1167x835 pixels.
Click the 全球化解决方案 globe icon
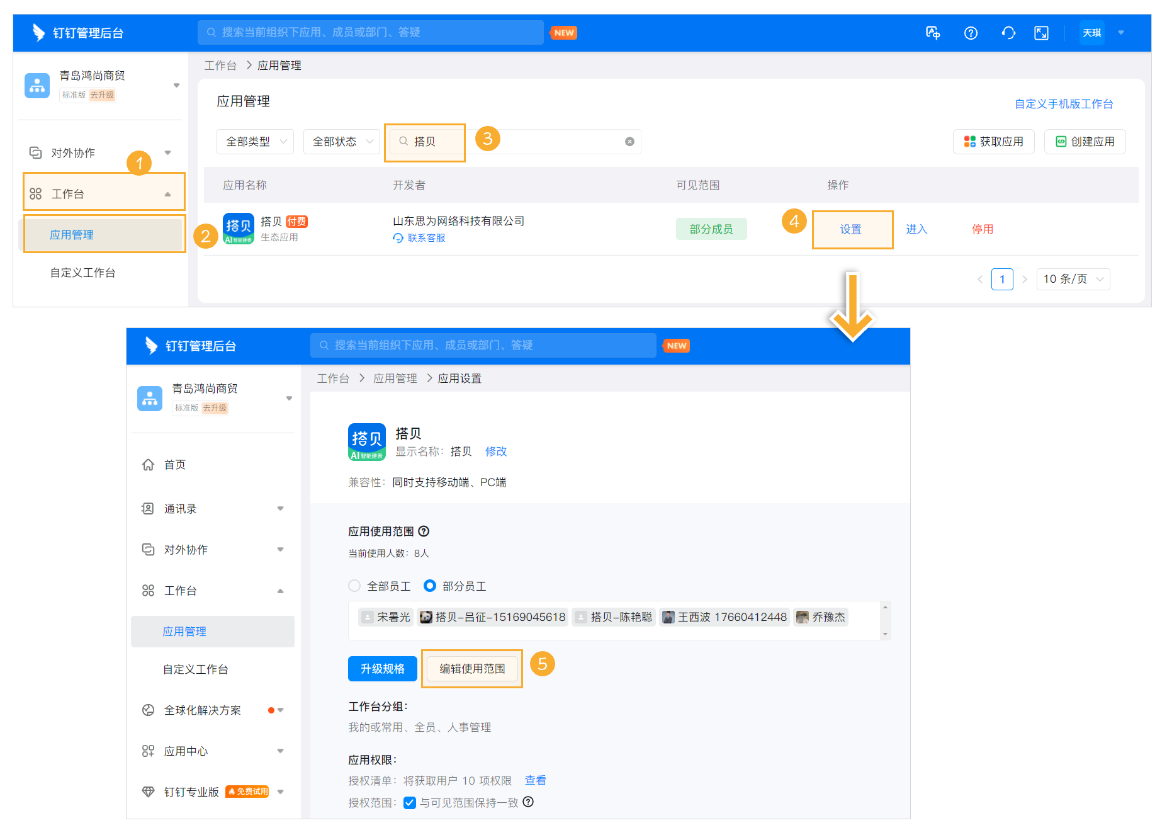point(148,710)
